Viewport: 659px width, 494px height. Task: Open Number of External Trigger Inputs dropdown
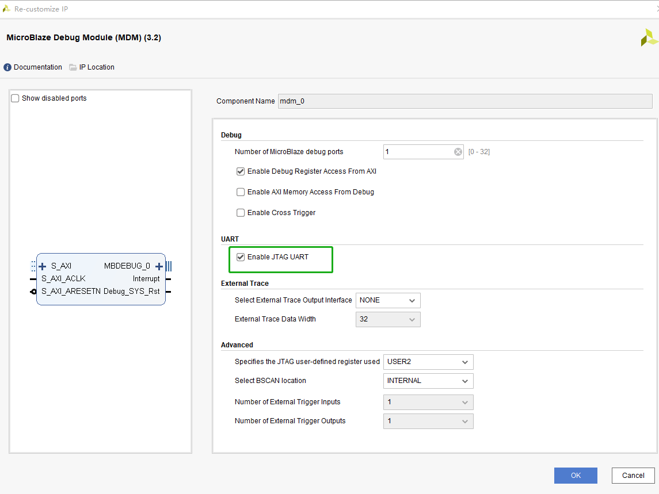point(428,402)
